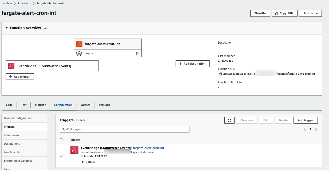The height and width of the screenshot is (170, 329).
Task: Click the Layers icon under the function node
Action: pyautogui.click(x=79, y=53)
